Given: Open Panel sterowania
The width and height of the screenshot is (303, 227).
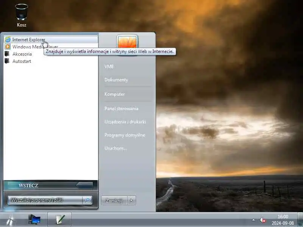Looking at the screenshot, I should (x=121, y=109).
